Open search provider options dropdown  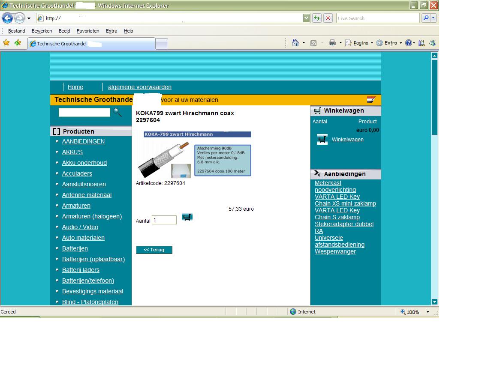coord(434,18)
